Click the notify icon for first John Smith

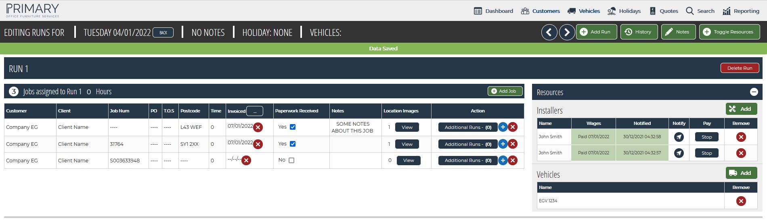pos(679,137)
